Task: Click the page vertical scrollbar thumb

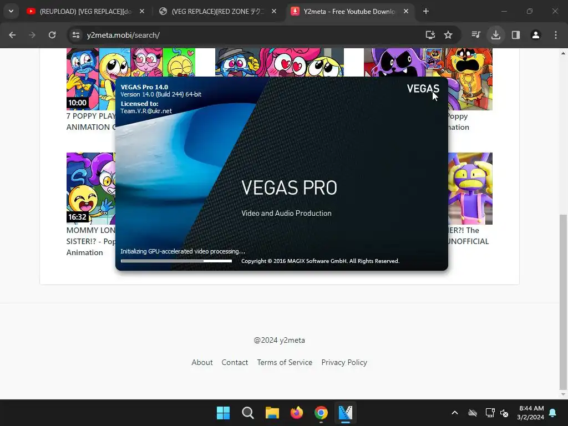Action: [x=563, y=301]
